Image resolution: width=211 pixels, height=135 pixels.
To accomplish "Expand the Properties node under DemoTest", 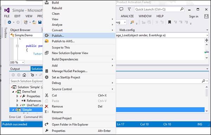I will point(17,96).
